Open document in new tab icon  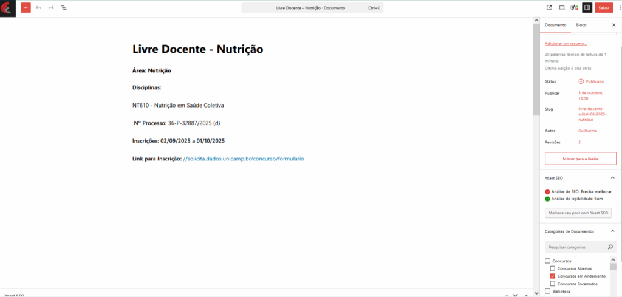pyautogui.click(x=549, y=8)
